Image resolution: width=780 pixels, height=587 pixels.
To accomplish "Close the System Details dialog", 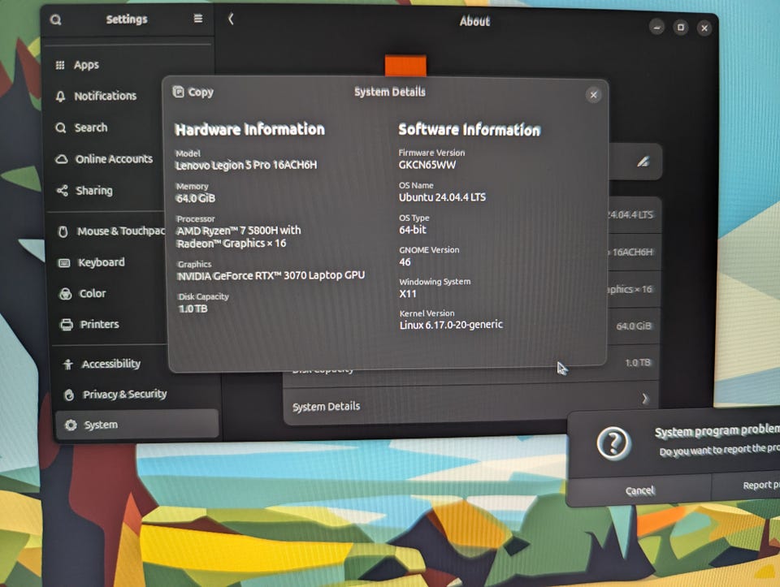I will [x=593, y=95].
